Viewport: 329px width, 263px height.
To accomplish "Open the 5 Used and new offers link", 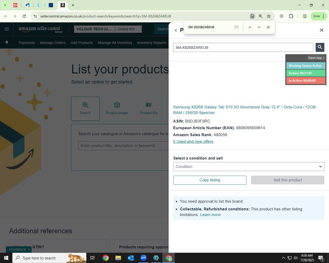I will point(193,142).
